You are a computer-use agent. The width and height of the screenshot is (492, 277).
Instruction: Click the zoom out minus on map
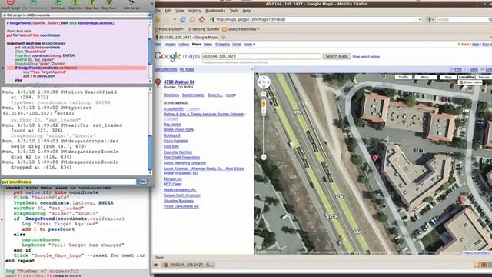click(264, 157)
